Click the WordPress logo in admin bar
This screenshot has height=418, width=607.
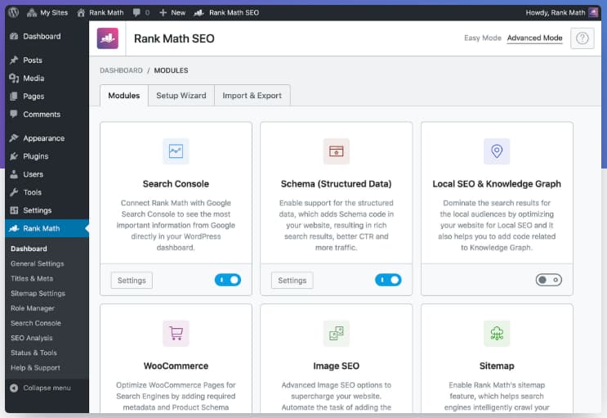pos(16,13)
